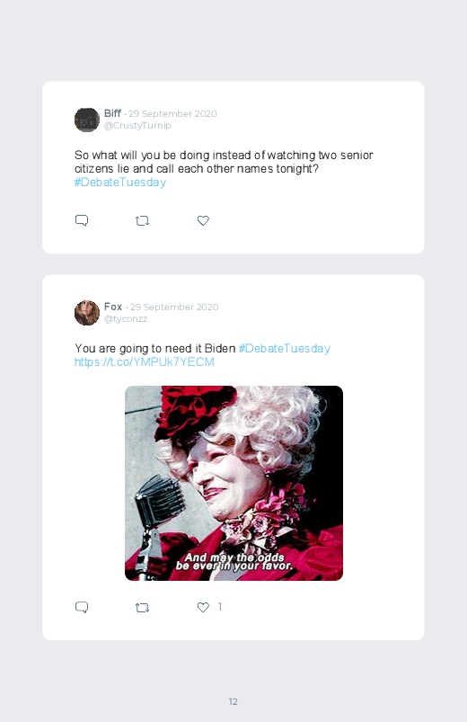Open the @CrustyTurnip handle
The width and height of the screenshot is (467, 722).
(x=137, y=126)
